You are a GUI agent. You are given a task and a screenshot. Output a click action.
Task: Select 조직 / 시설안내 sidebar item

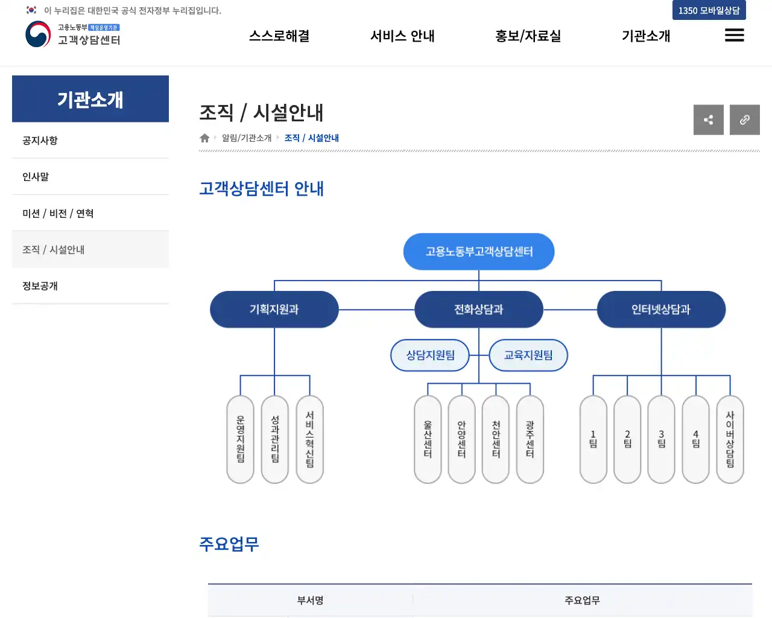click(x=53, y=250)
